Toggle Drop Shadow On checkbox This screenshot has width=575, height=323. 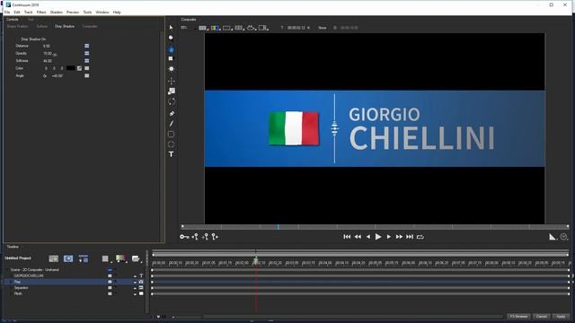click(18, 39)
